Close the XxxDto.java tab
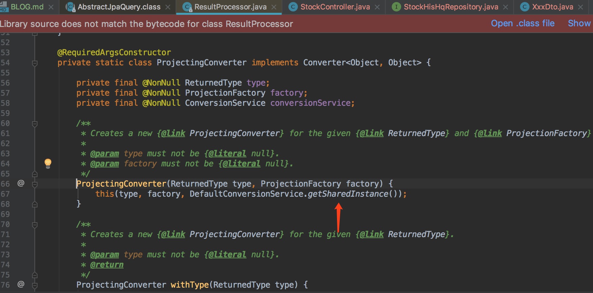 pyautogui.click(x=581, y=7)
